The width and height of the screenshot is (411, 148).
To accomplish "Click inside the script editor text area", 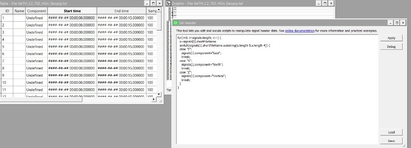I will [277, 89].
